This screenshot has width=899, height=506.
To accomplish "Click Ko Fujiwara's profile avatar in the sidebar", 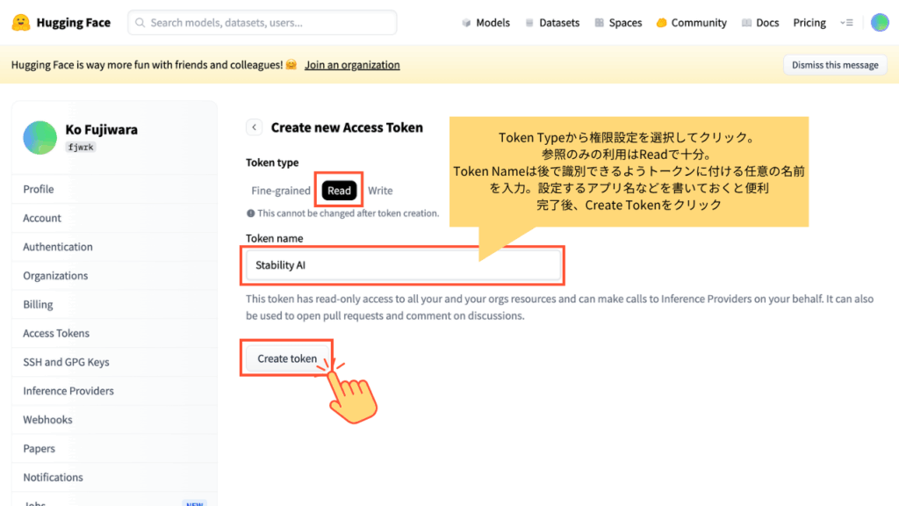I will pos(40,137).
